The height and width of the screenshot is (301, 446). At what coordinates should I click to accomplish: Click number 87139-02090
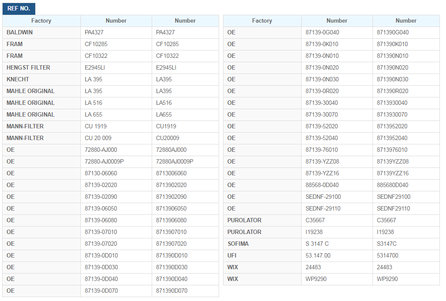[x=101, y=197]
